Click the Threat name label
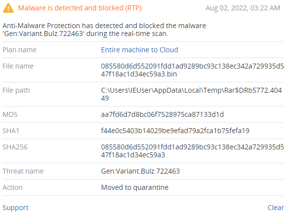The width and height of the screenshot is (290, 215). tap(23, 171)
